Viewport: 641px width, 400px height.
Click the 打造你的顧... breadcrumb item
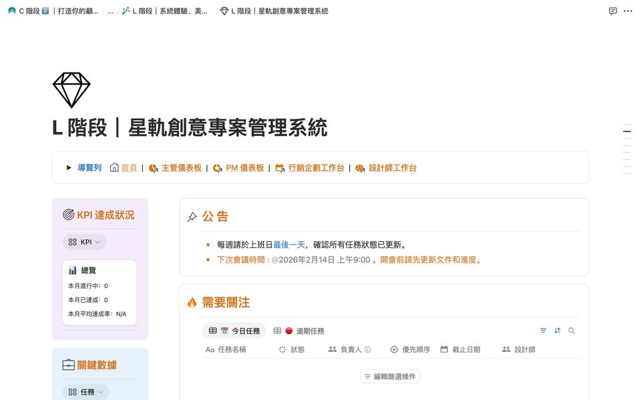pos(78,11)
